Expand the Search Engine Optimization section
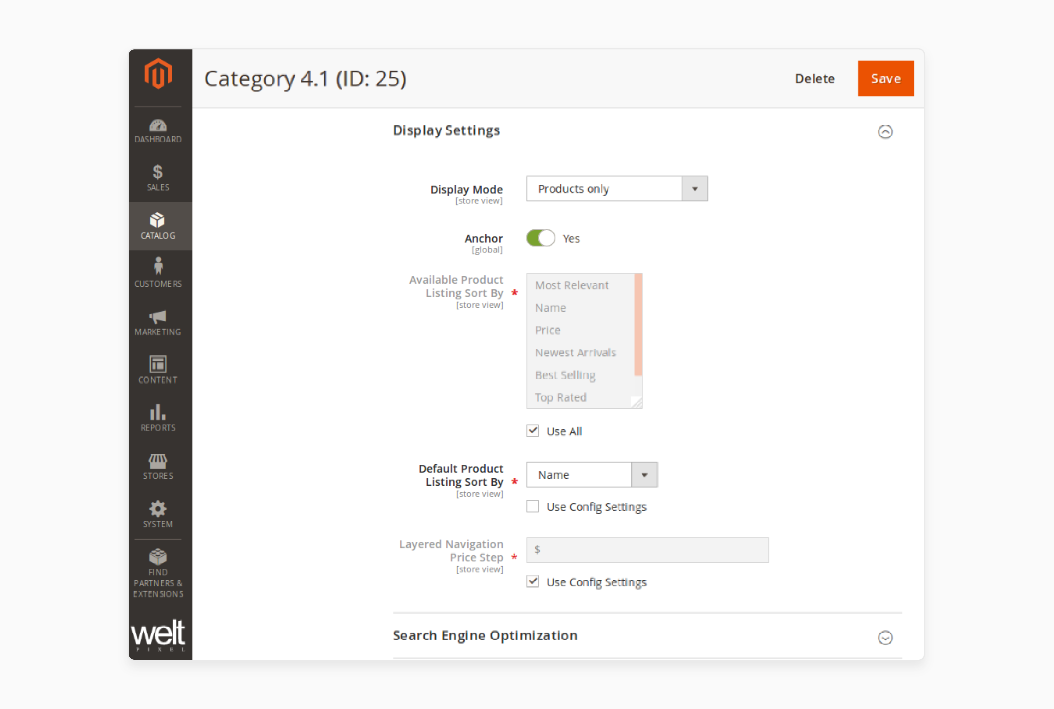The image size is (1054, 709). (885, 638)
